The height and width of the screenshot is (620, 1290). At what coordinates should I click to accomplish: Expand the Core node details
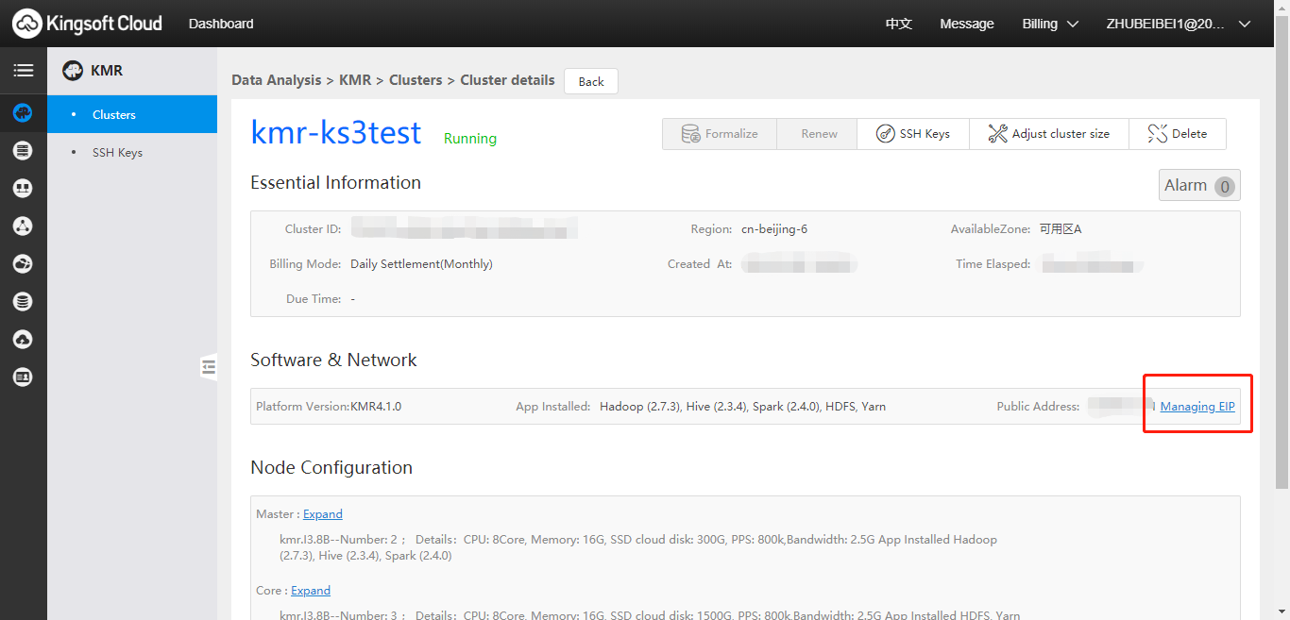(311, 591)
